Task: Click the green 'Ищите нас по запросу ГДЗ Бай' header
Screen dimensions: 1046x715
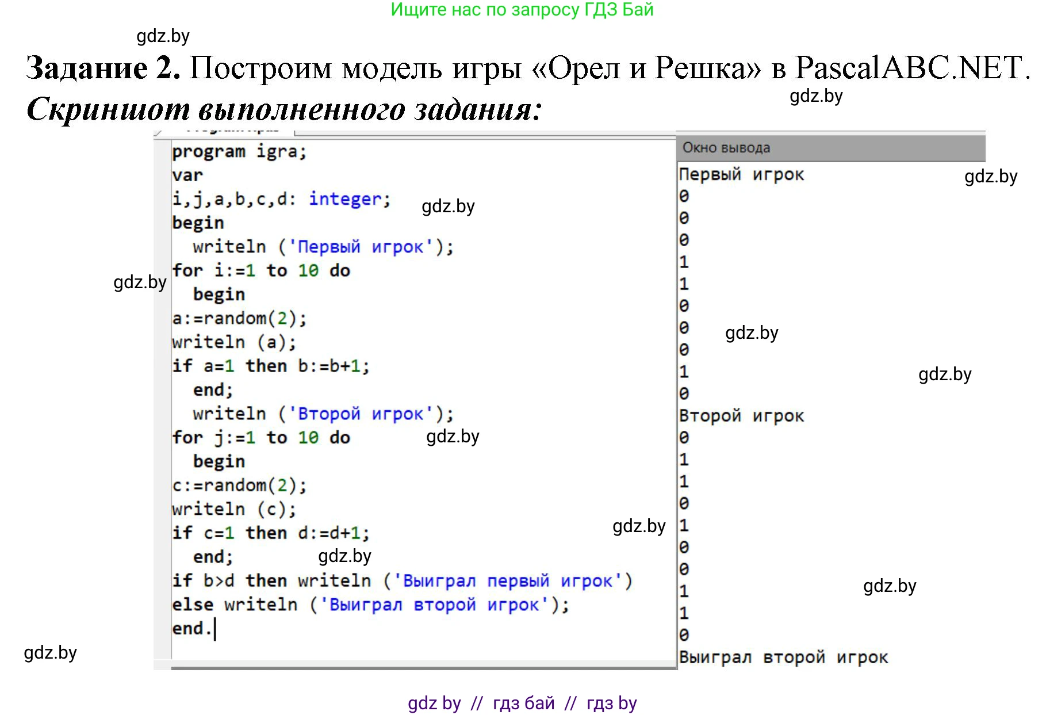Action: (x=523, y=10)
